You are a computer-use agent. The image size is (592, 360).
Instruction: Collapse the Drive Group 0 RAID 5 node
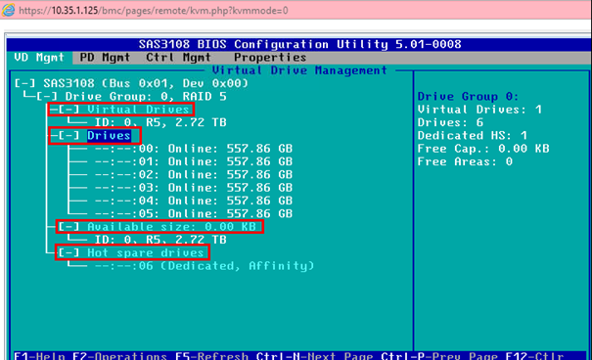pyautogui.click(x=47, y=97)
